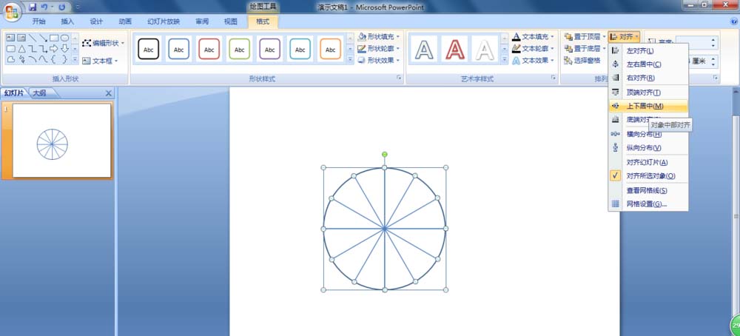Click the Save icon in quick access toolbar
Screen dimensions: 740x336
[x=33, y=7]
